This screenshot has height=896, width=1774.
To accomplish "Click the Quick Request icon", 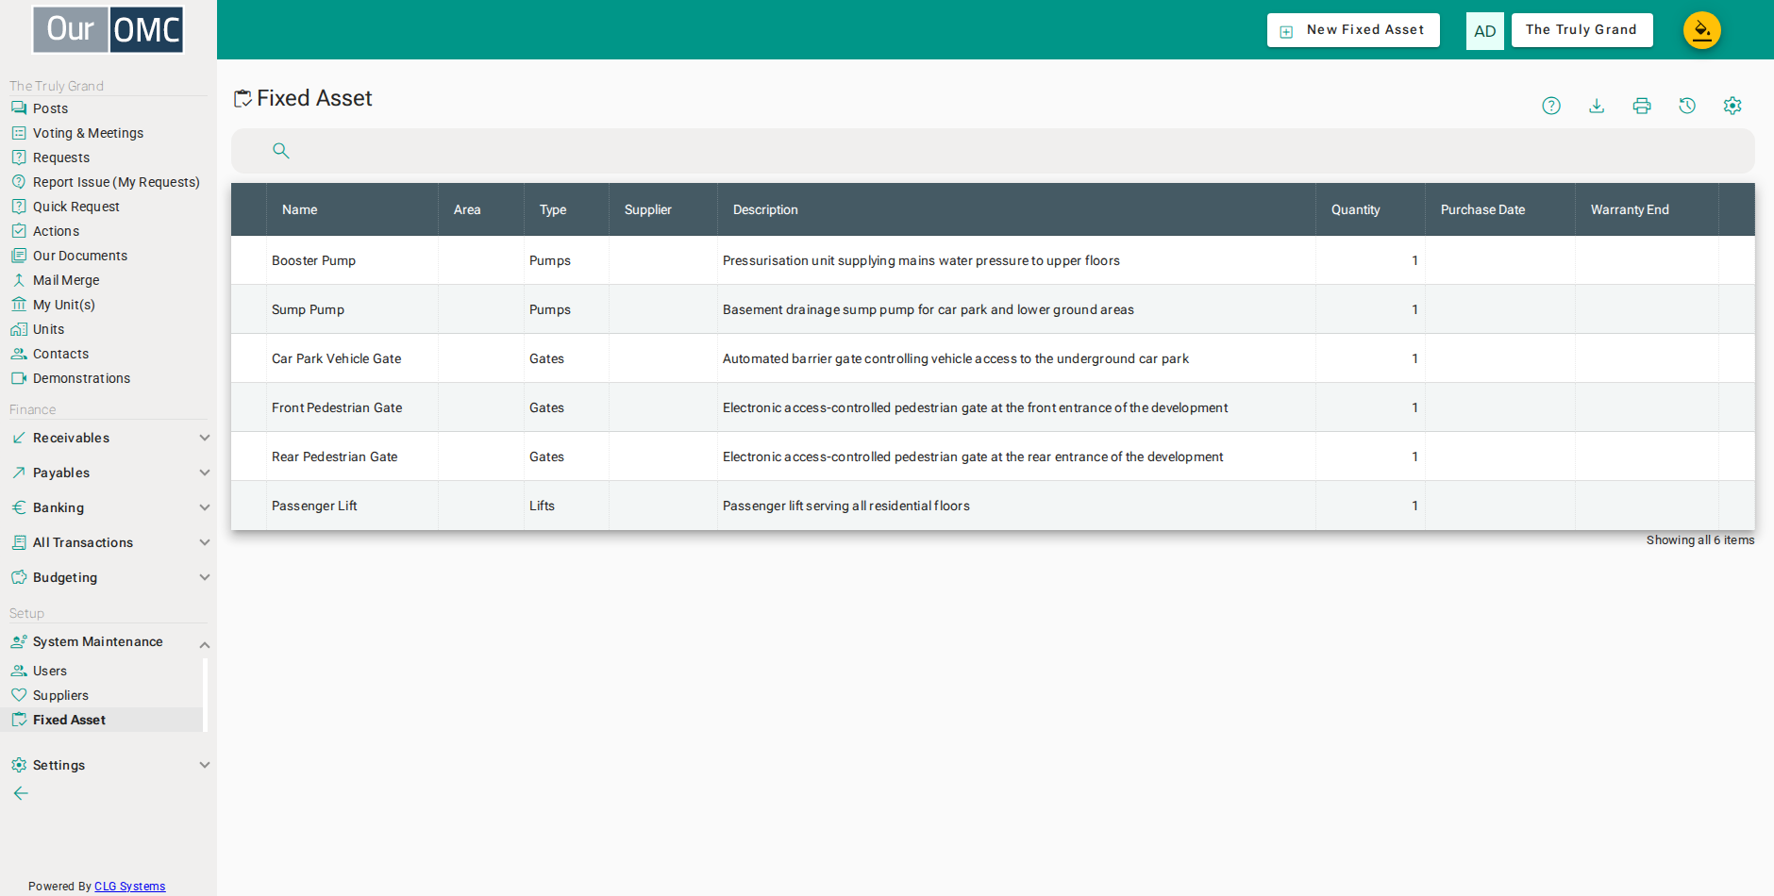I will [19, 207].
